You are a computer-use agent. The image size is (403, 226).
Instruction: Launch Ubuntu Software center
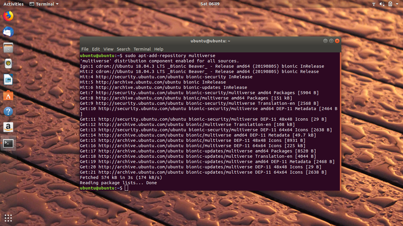coord(8,95)
